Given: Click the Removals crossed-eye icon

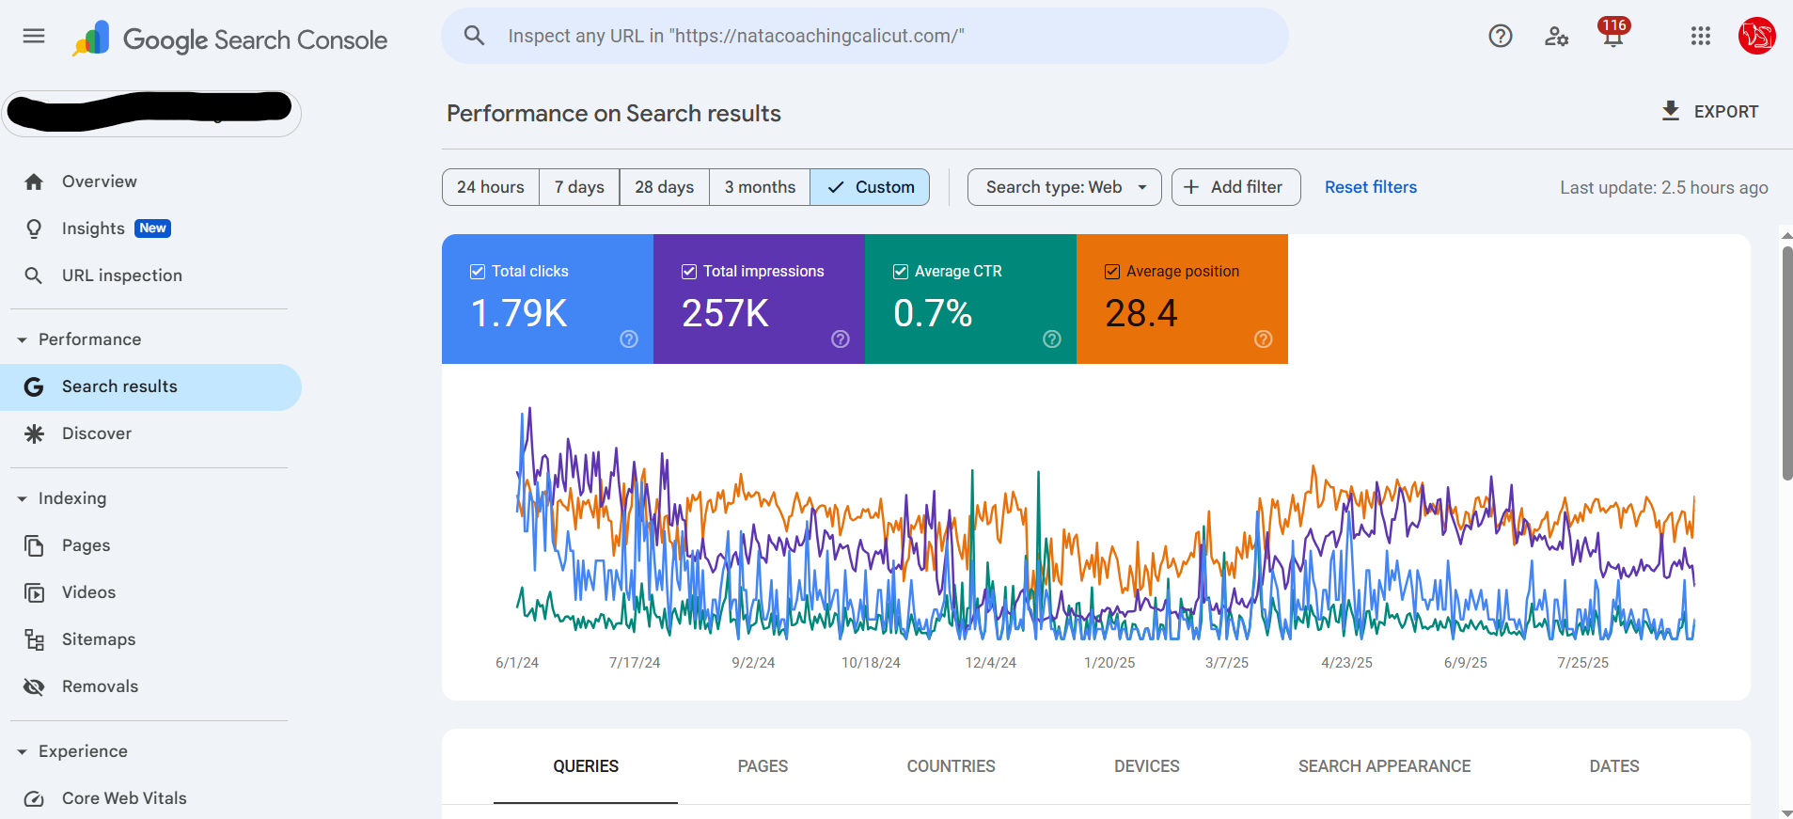Looking at the screenshot, I should pos(34,686).
